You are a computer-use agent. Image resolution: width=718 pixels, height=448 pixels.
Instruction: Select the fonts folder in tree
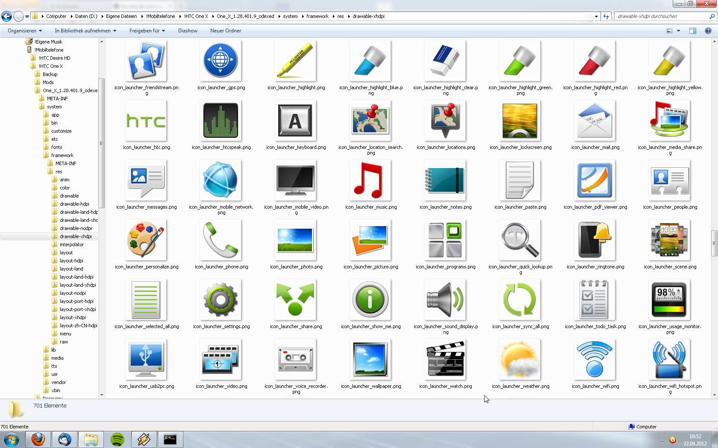pyautogui.click(x=56, y=147)
